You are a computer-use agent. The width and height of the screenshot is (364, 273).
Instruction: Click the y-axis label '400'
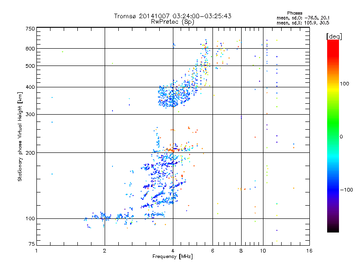point(30,87)
